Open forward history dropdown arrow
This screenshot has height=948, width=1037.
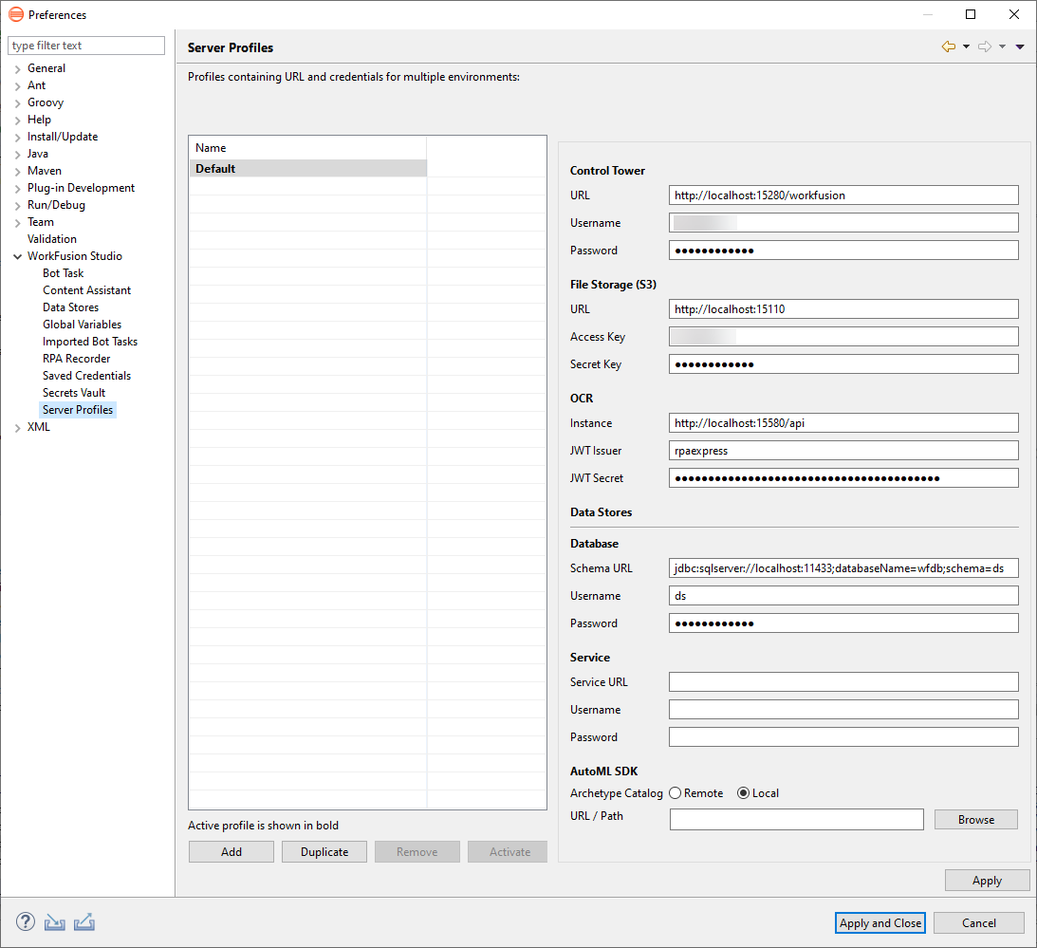click(1002, 46)
